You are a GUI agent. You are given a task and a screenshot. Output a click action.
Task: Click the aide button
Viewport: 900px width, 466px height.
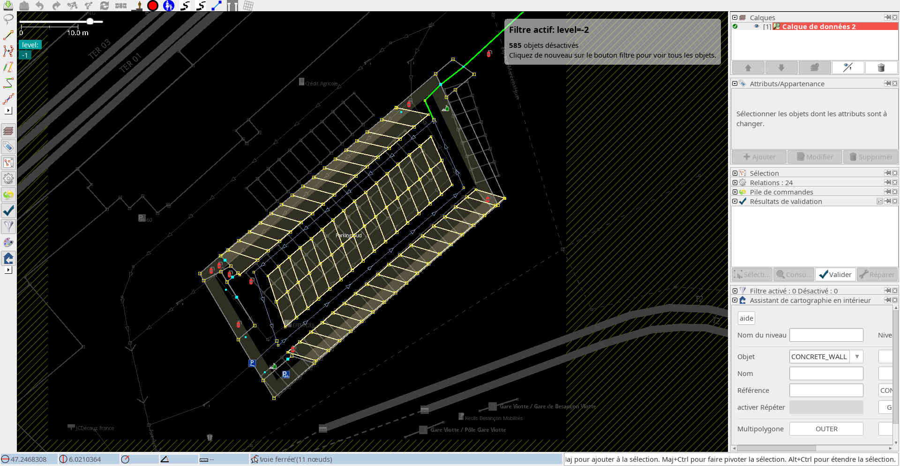coord(746,318)
